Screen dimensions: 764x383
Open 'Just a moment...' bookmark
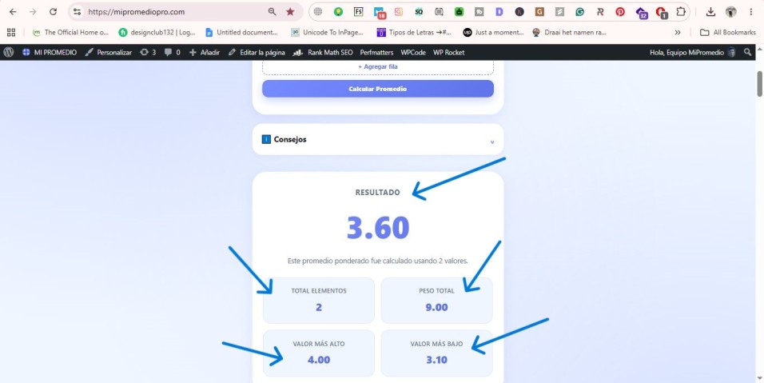pos(493,32)
